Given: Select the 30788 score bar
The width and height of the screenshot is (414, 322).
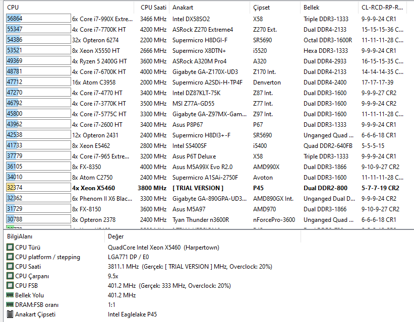Looking at the screenshot, I should 38,219.
